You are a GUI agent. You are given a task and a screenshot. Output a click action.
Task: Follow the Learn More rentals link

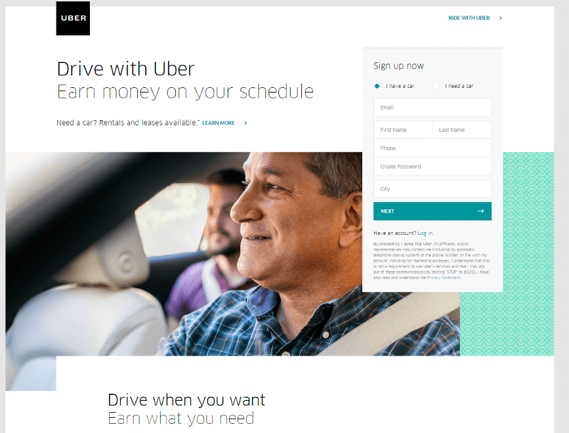pos(219,123)
